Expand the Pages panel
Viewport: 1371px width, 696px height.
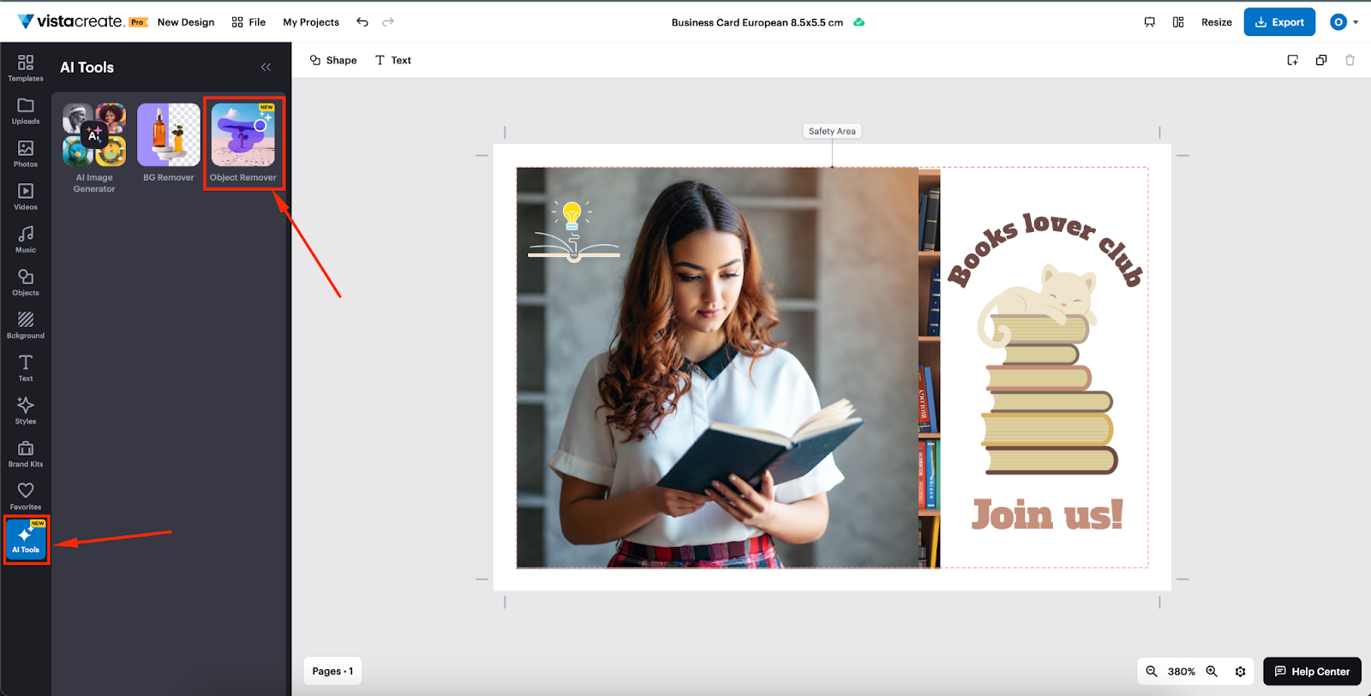pyautogui.click(x=332, y=671)
